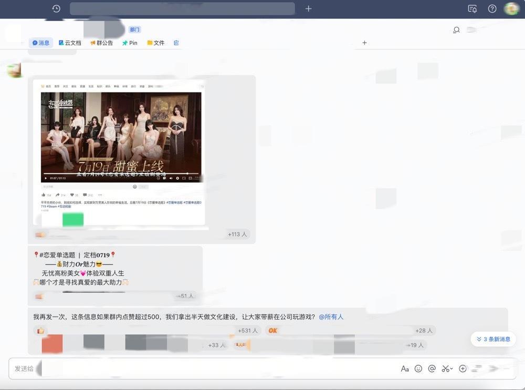View the +51 人 reaction count
The image size is (525, 390).
[185, 296]
